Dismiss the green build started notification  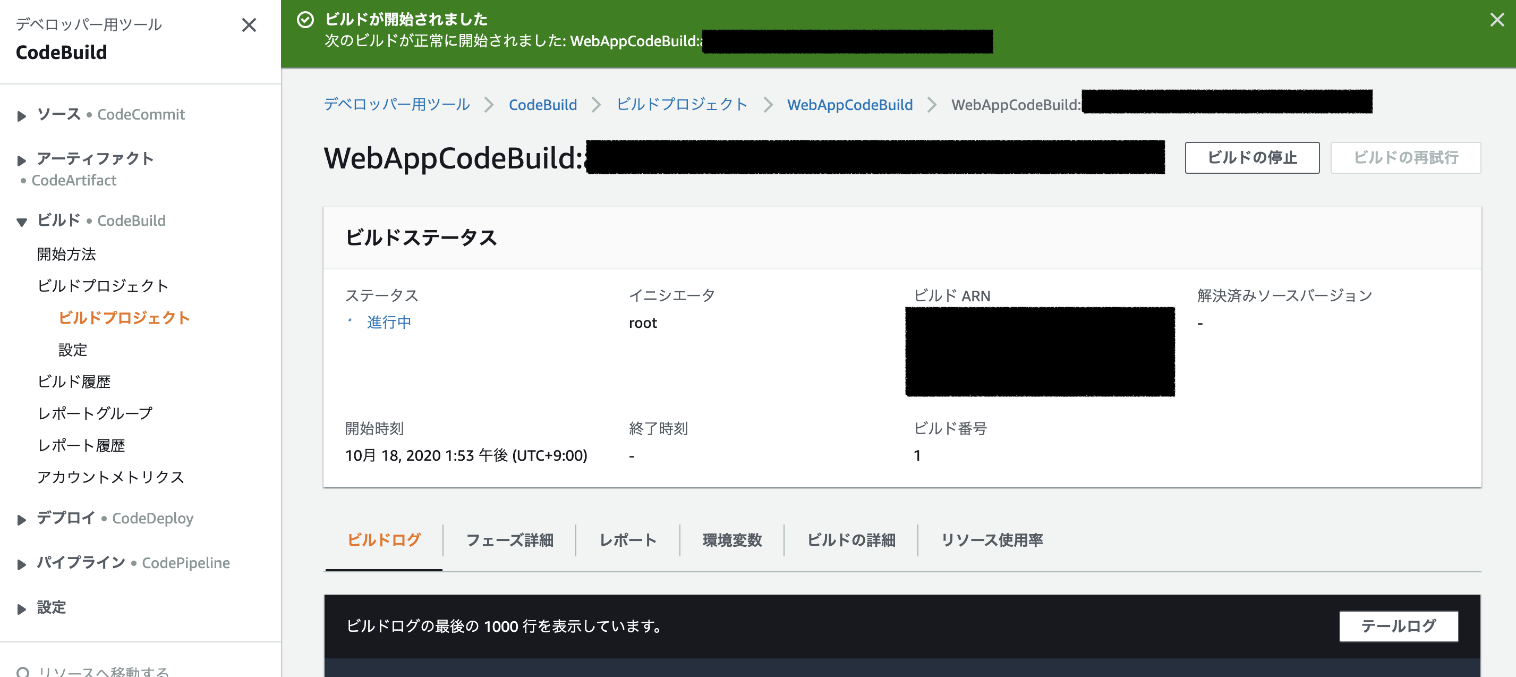click(x=1496, y=20)
